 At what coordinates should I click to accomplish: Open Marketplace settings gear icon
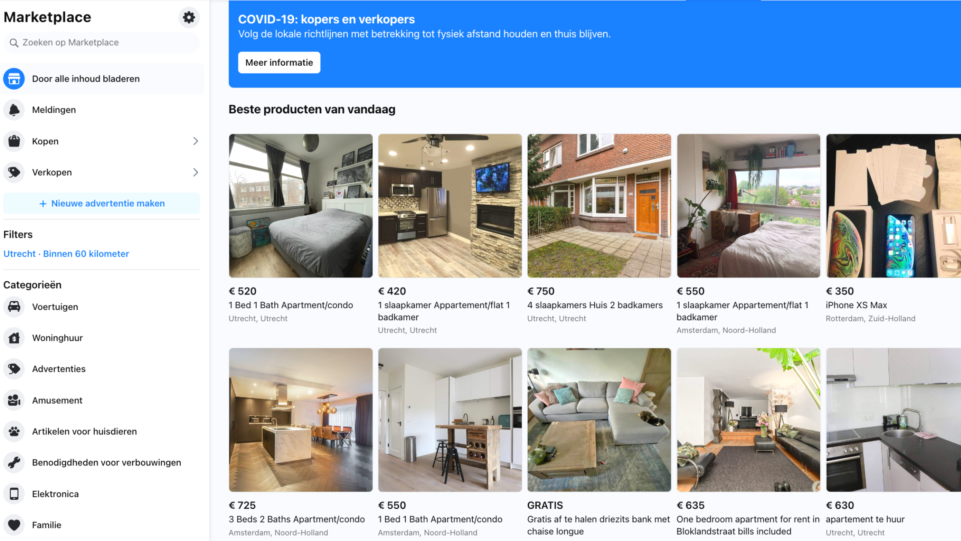tap(189, 17)
